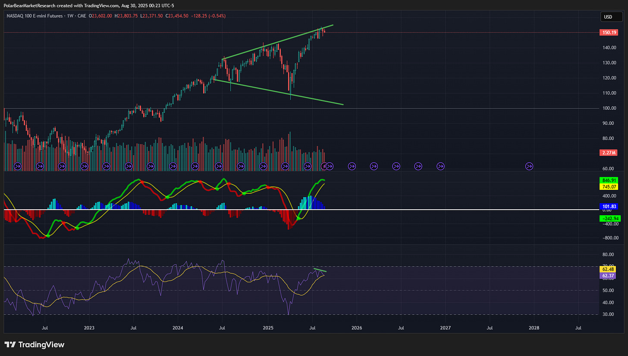Click the purple 62.37 RSI label
The image size is (628, 356).
pos(609,276)
